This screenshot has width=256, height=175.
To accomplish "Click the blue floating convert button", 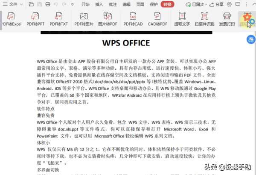I will (x=251, y=39).
